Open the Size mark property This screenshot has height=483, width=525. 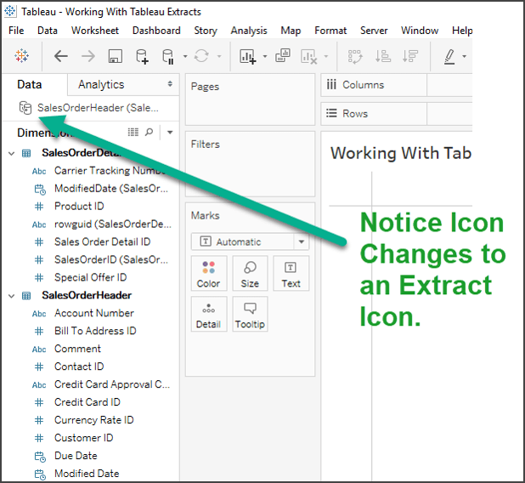tap(250, 274)
